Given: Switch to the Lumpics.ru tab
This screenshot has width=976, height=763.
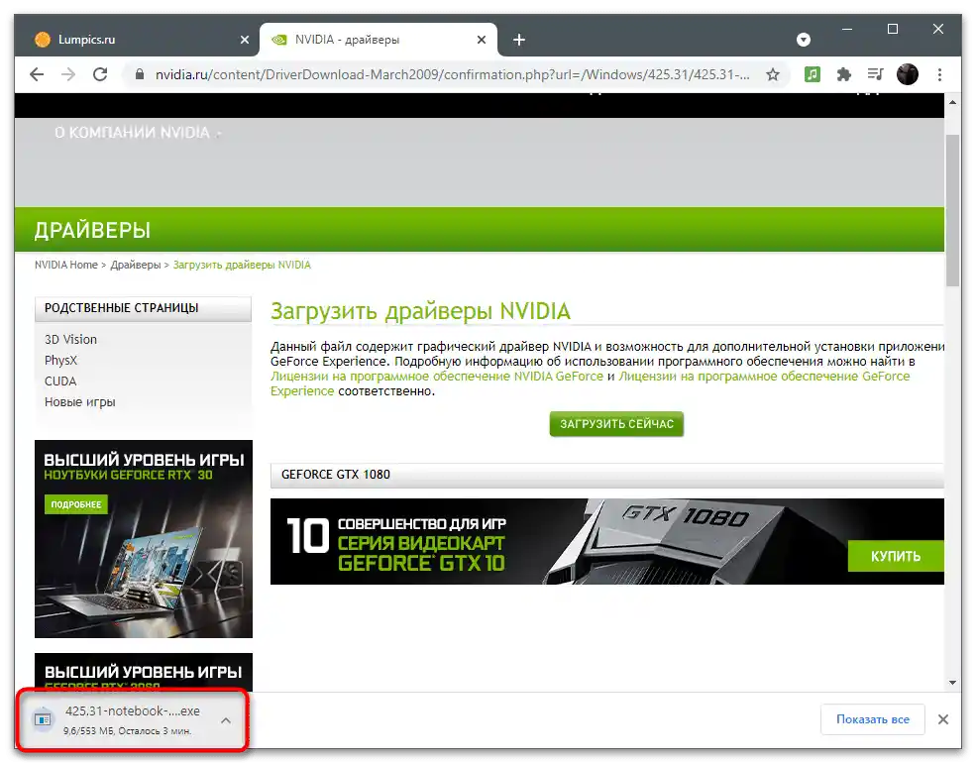Looking at the screenshot, I should click(x=136, y=40).
